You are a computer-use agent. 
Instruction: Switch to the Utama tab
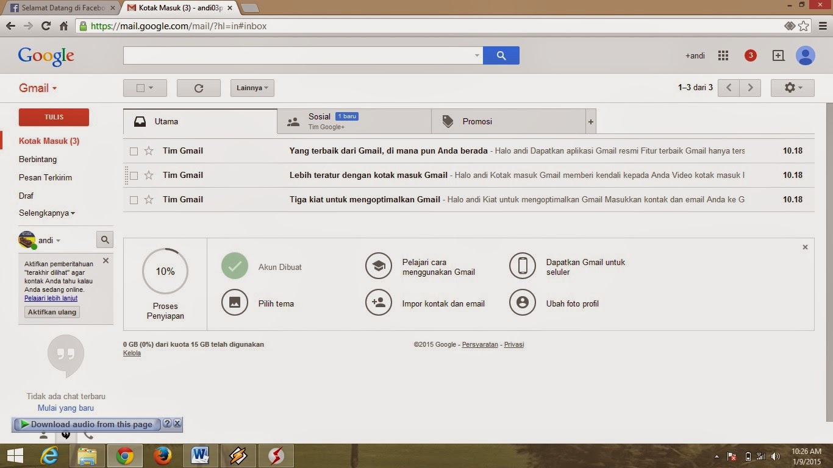[200, 121]
